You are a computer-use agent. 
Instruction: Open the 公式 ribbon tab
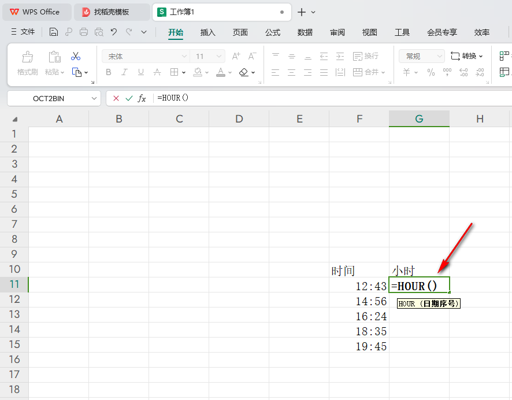pyautogui.click(x=273, y=32)
